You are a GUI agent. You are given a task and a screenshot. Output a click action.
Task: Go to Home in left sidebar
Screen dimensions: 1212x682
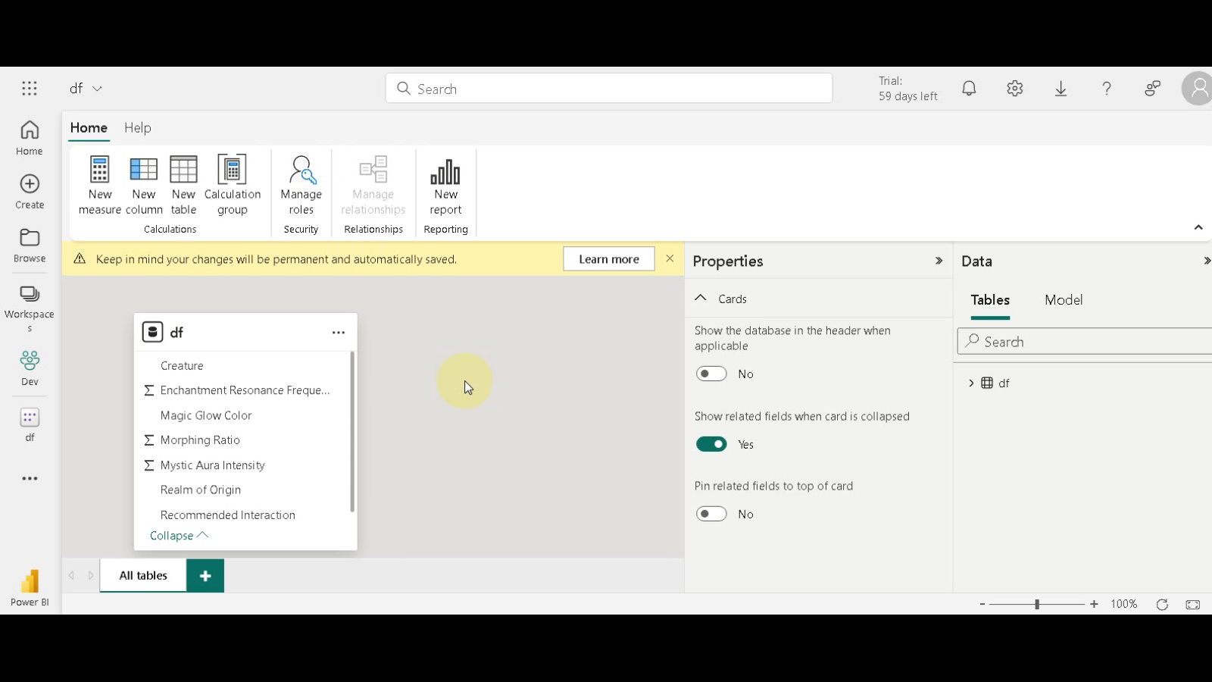[30, 138]
